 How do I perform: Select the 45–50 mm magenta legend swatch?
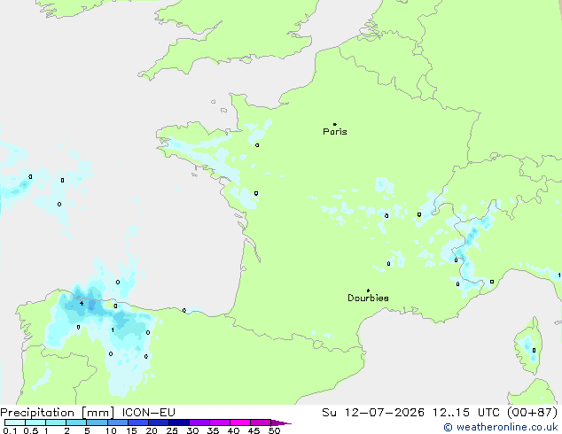(261, 422)
